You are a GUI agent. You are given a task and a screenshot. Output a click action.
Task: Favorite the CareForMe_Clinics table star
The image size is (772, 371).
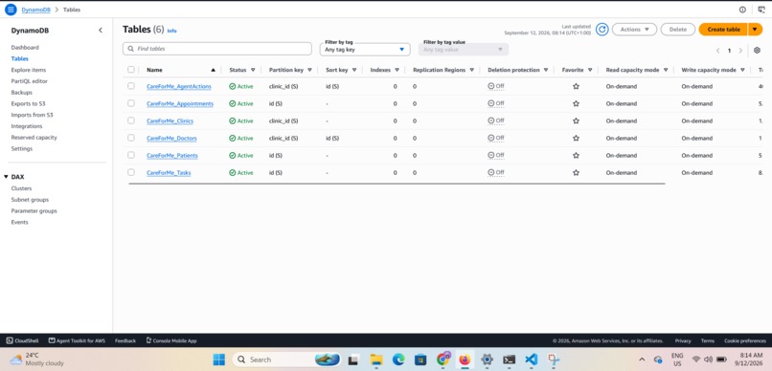tap(576, 120)
